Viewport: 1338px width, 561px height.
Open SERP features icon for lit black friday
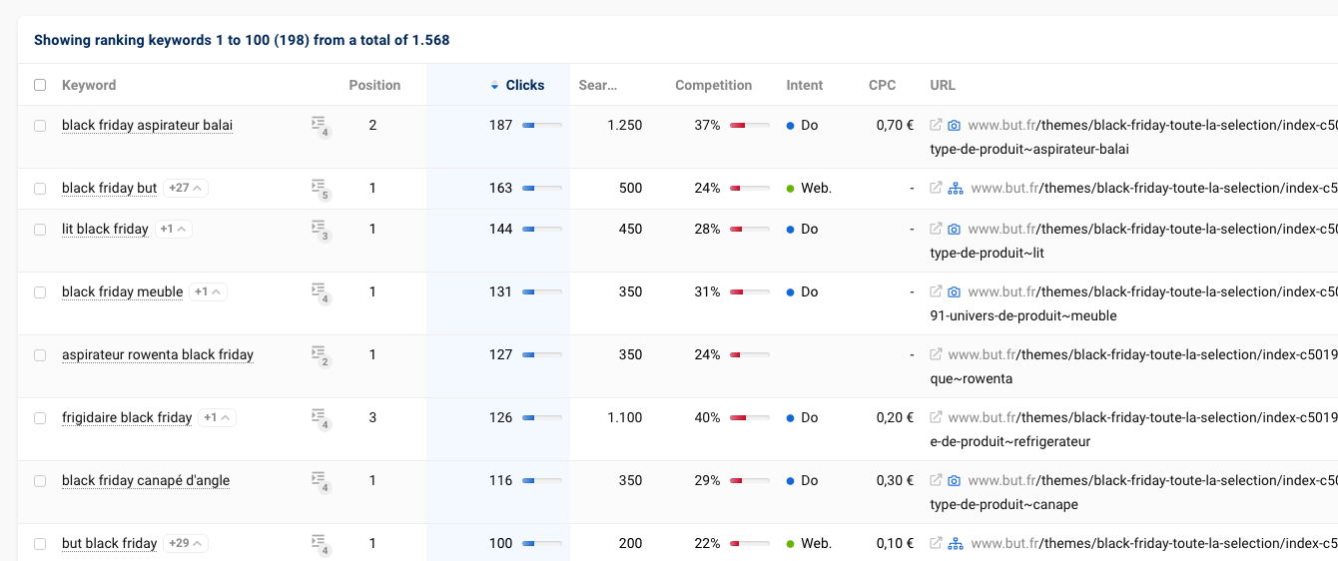[319, 229]
